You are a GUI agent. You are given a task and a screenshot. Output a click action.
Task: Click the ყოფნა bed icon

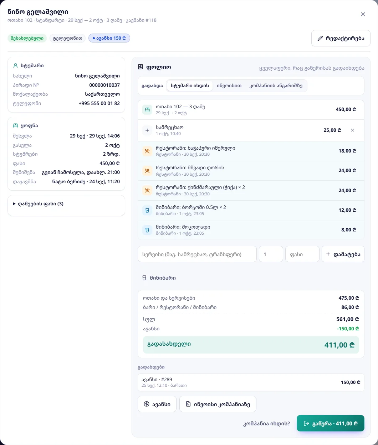15,126
